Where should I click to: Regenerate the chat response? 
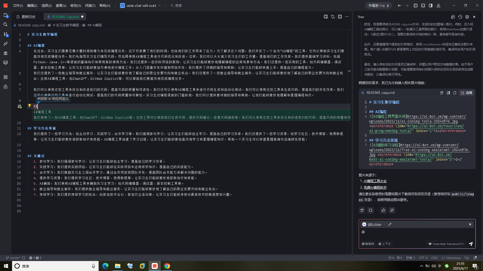point(371,210)
